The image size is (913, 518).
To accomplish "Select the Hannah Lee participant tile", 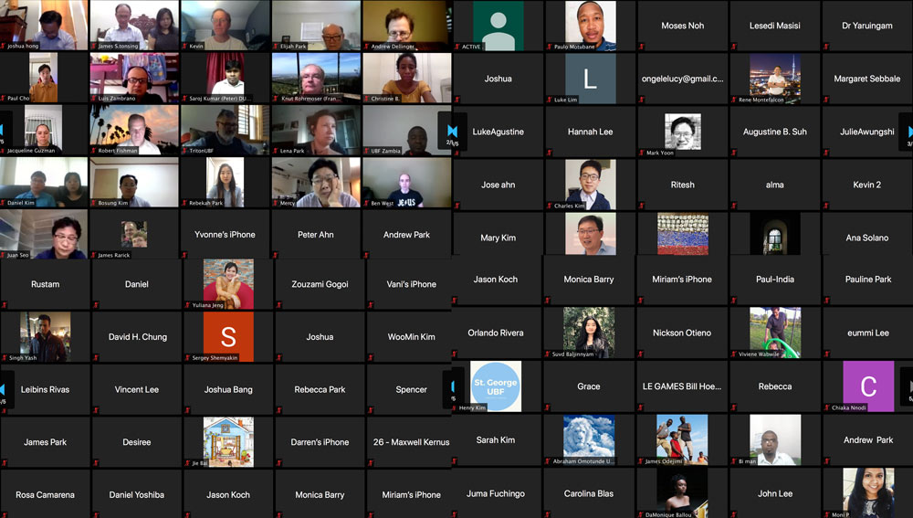I will point(590,132).
